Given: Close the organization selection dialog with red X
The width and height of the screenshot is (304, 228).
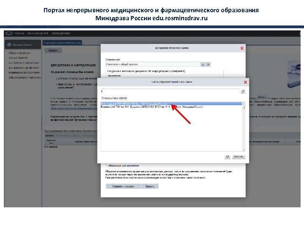Looking at the screenshot, I should 245,82.
